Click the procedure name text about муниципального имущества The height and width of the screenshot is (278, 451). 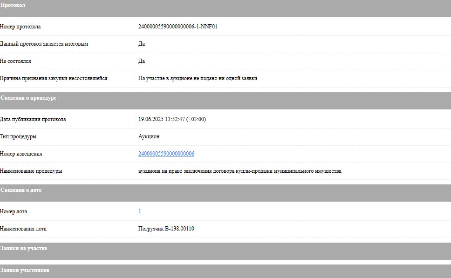(239, 171)
